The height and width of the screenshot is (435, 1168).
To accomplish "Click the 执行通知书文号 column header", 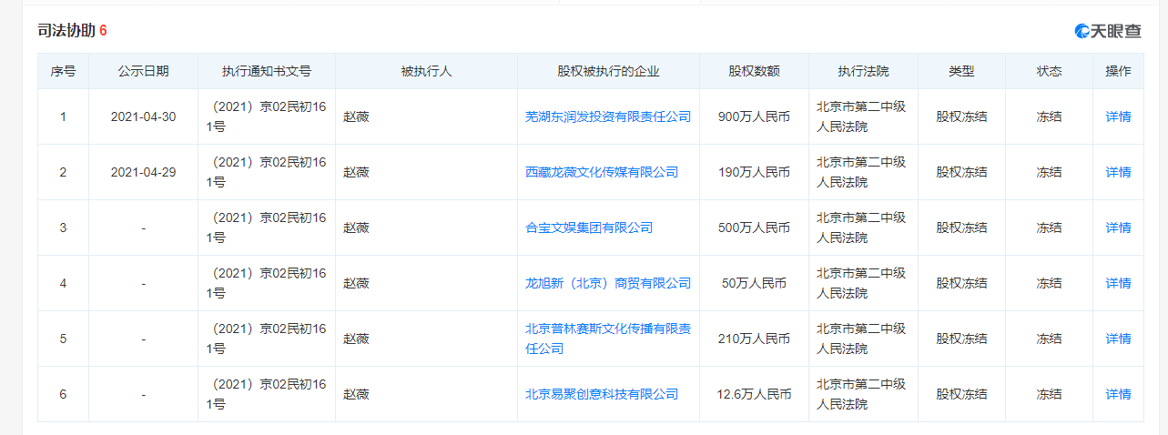I will click(267, 71).
